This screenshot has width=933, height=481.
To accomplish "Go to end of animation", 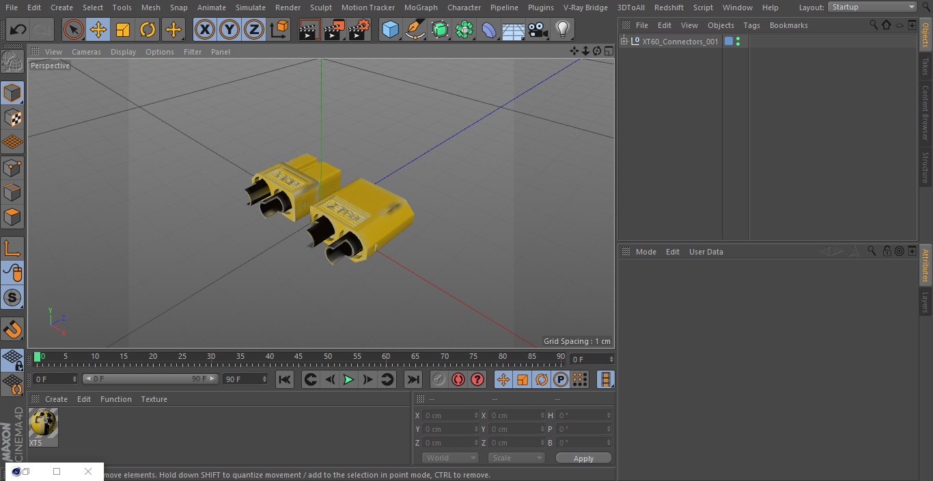I will (413, 379).
